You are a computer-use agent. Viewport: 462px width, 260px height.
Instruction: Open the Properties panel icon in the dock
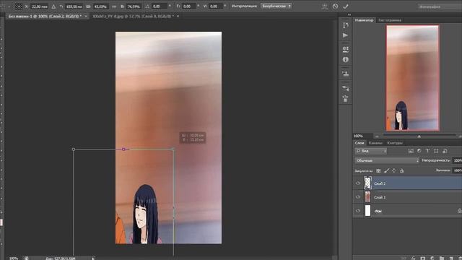(x=346, y=49)
